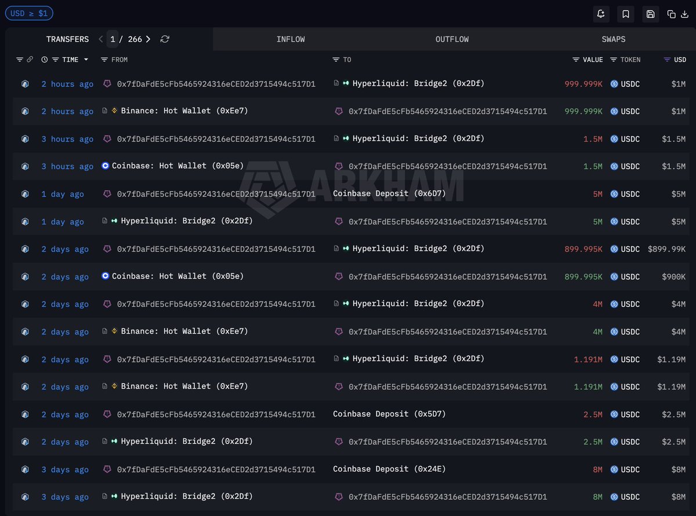Click the bookmark icon in top toolbar
The image size is (696, 516).
626,14
